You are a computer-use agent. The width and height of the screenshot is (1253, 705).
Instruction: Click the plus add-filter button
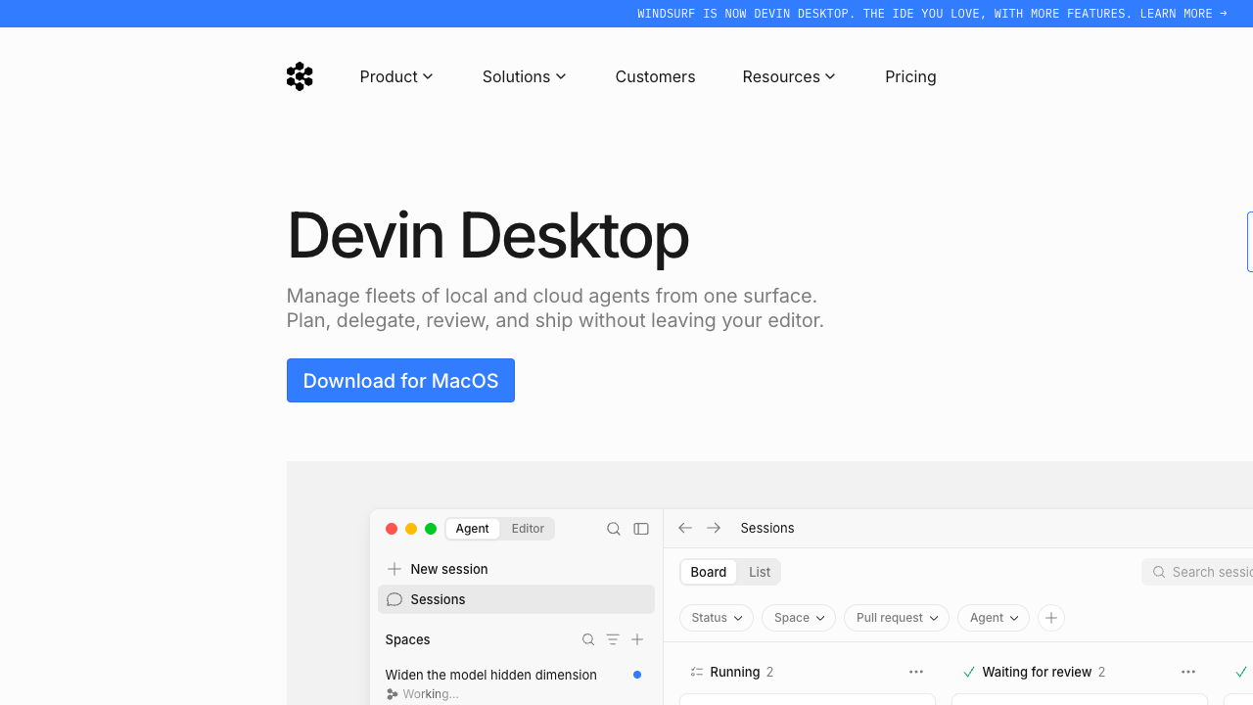coord(1051,618)
